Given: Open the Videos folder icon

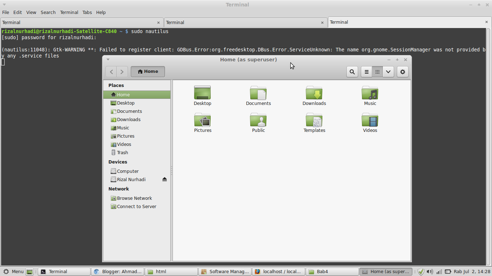Looking at the screenshot, I should click(x=370, y=120).
